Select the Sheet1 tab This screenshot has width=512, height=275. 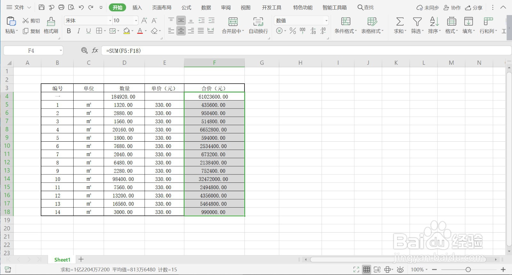click(62, 260)
